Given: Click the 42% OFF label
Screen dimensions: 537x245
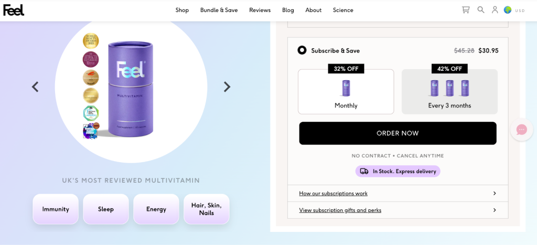Looking at the screenshot, I should [x=449, y=69].
